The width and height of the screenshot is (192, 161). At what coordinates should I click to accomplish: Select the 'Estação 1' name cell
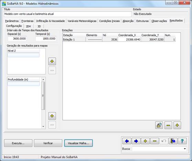74,39
